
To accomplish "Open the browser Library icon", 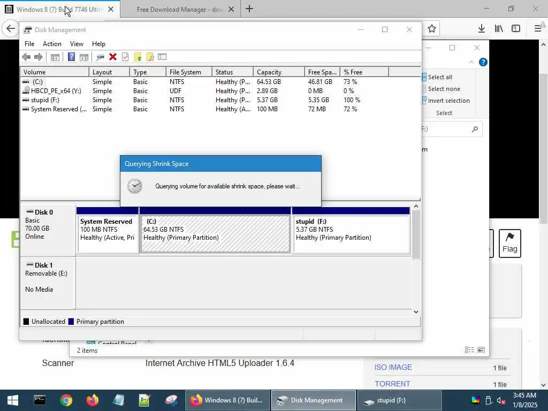I will [499, 28].
